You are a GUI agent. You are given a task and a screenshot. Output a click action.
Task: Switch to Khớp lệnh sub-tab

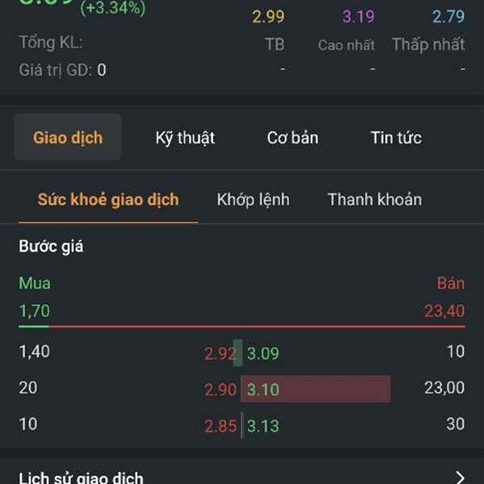pyautogui.click(x=253, y=199)
